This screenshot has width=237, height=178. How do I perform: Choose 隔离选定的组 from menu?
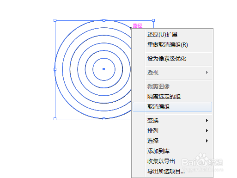172,97
